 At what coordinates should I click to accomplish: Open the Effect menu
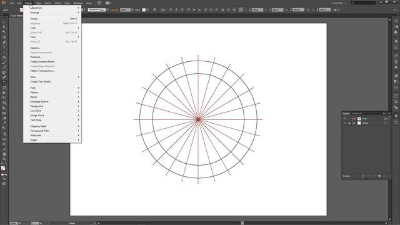coord(58,3)
